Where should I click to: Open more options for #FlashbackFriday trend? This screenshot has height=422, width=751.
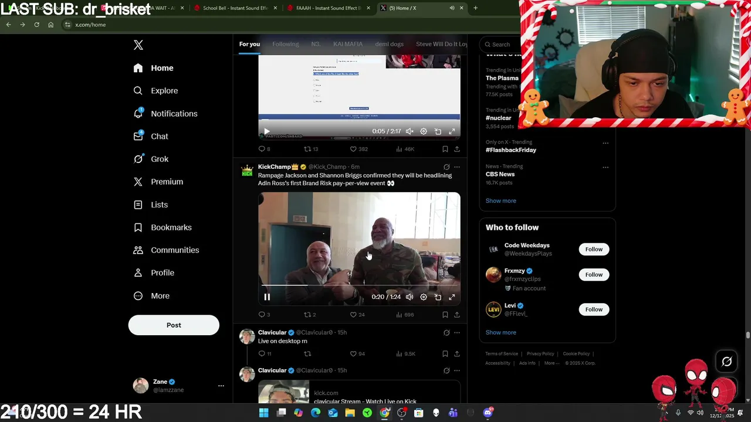(x=605, y=142)
